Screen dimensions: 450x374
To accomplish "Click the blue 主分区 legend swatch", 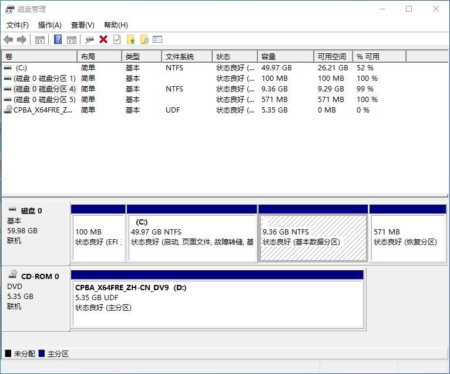I will pos(41,353).
